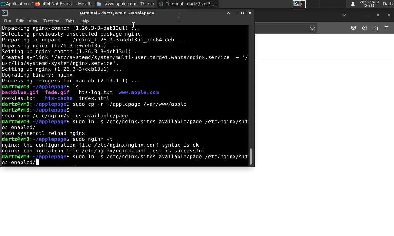Click index.html in terminal listing
Image resolution: width=394 pixels, height=236 pixels.
pyautogui.click(x=94, y=98)
